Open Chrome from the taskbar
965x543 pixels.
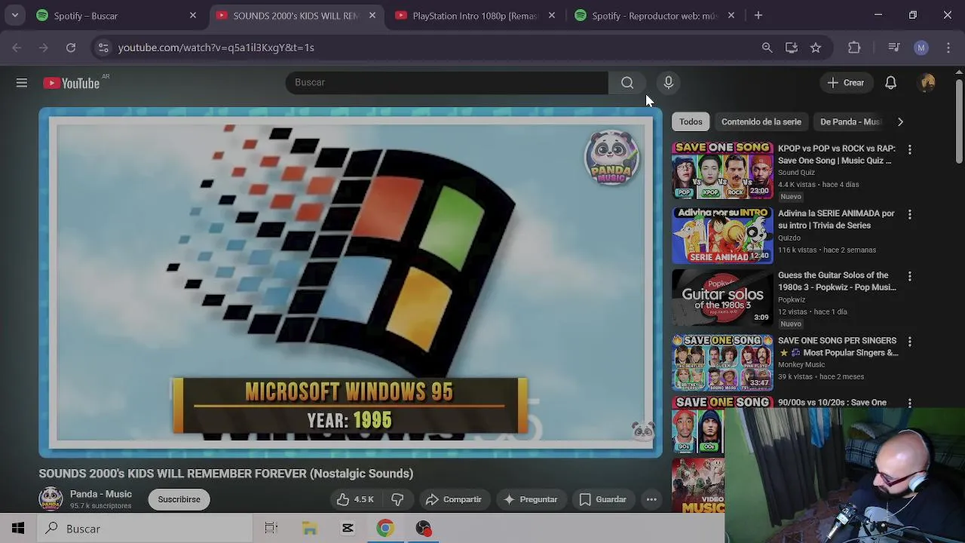[385, 529]
